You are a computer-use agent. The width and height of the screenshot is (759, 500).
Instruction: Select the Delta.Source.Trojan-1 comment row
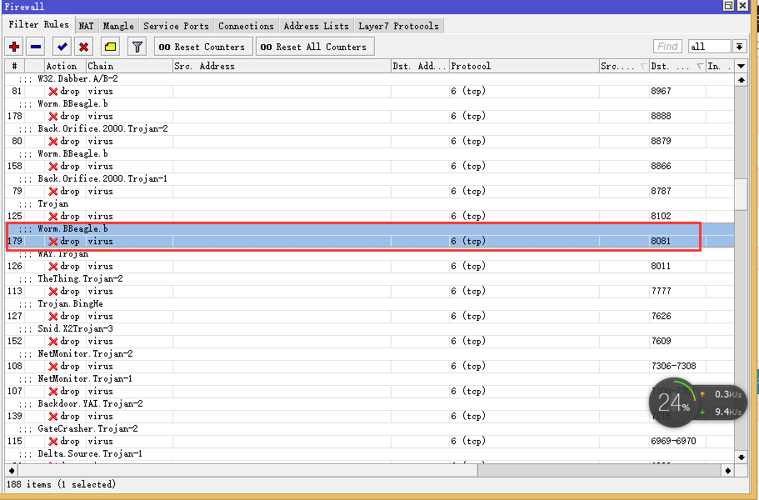(x=369, y=454)
